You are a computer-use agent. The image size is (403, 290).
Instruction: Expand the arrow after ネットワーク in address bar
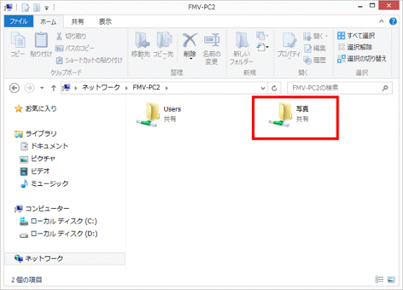click(x=127, y=88)
